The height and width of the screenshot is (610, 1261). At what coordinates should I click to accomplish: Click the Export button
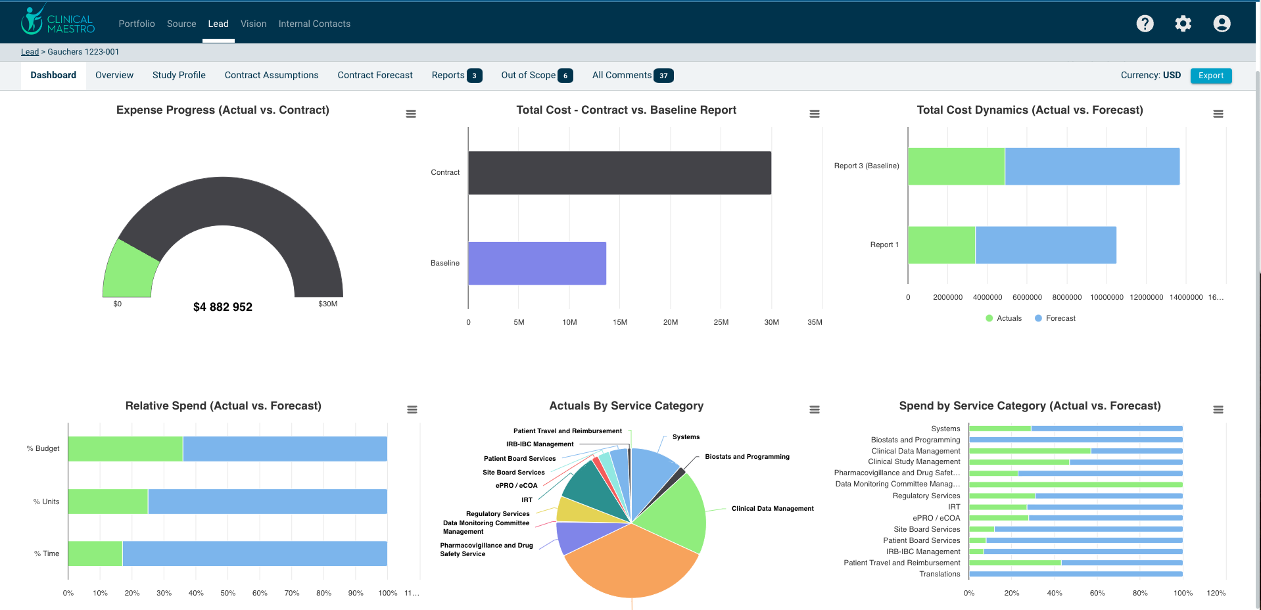[1210, 76]
